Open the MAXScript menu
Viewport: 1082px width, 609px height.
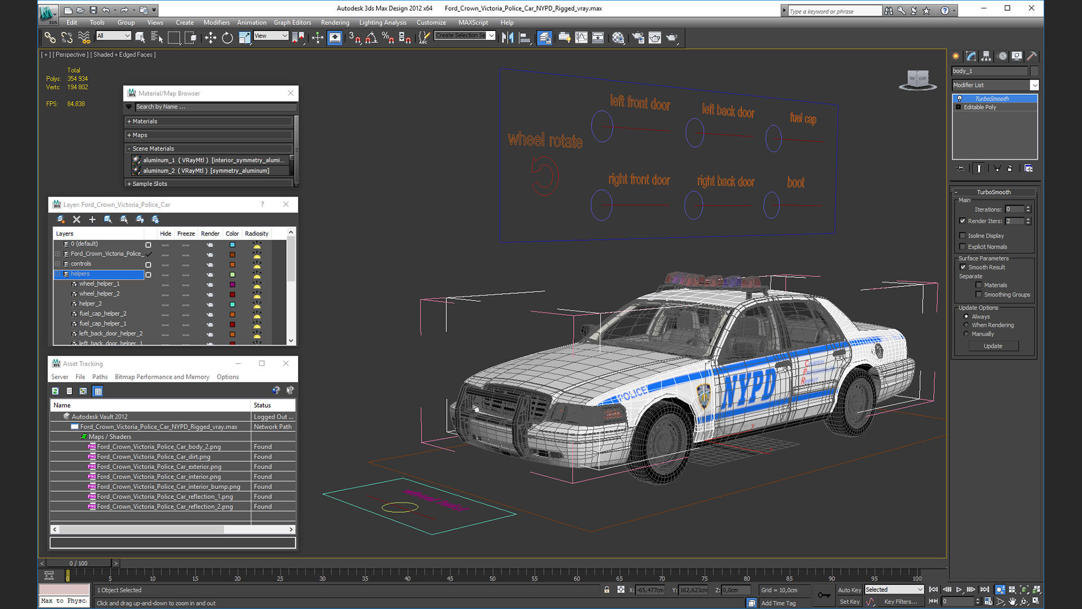click(473, 23)
